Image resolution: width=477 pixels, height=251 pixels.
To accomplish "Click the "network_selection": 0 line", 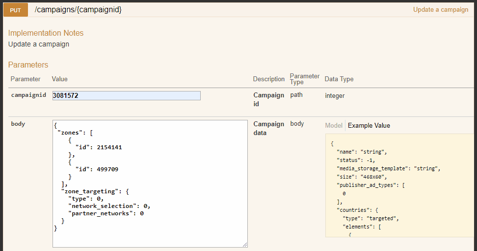I will point(109,206).
